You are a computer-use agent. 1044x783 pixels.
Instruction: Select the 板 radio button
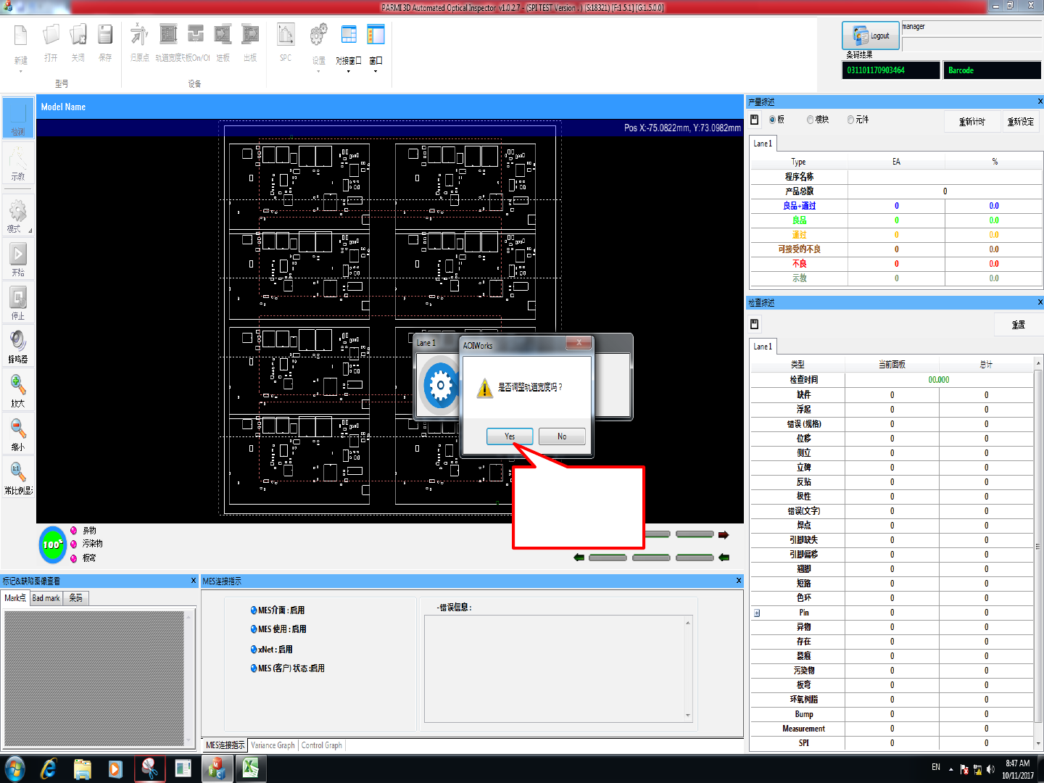click(773, 120)
